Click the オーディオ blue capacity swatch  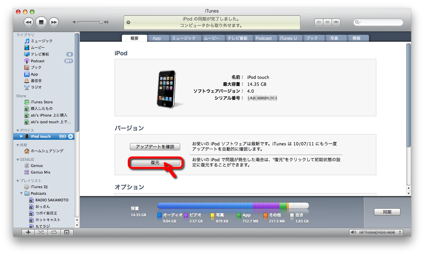(160, 215)
